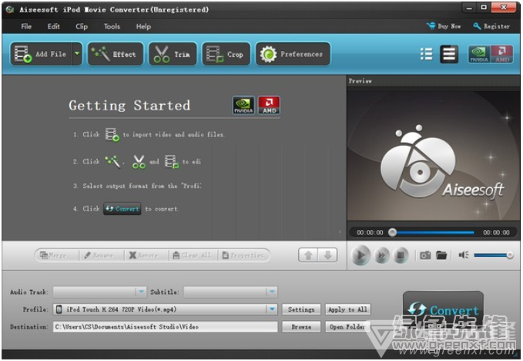The height and width of the screenshot is (361, 523).
Task: Toggle AMD acceleration icon in the toolbar
Action: point(502,54)
